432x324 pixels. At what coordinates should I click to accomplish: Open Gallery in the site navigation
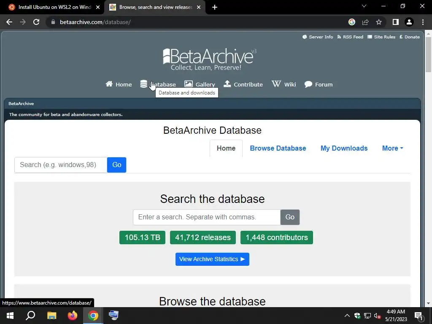tap(200, 84)
